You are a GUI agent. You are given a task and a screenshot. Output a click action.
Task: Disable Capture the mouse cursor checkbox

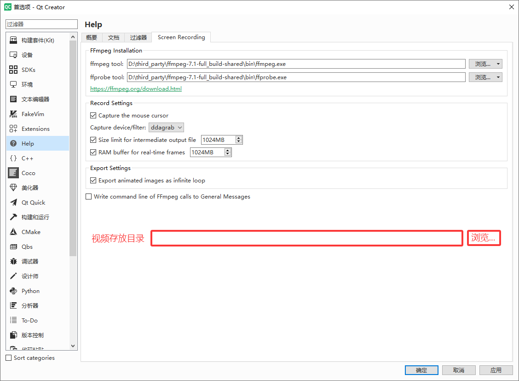(93, 116)
